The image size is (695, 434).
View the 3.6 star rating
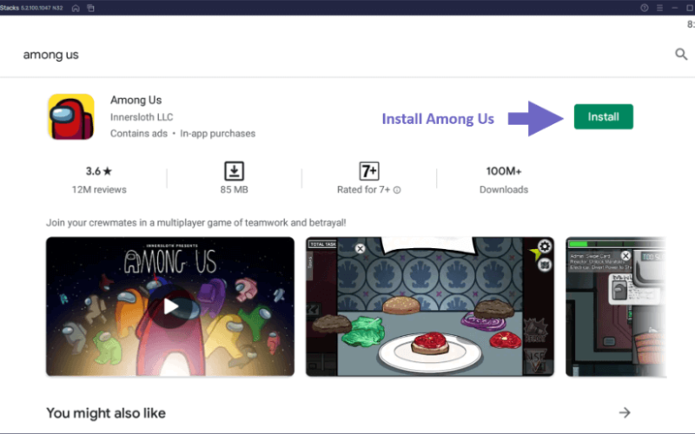(99, 171)
